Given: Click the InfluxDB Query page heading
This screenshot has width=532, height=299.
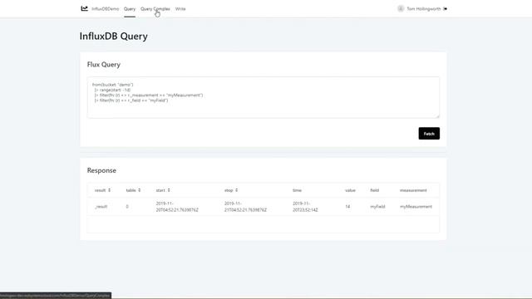Looking at the screenshot, I should pos(113,36).
